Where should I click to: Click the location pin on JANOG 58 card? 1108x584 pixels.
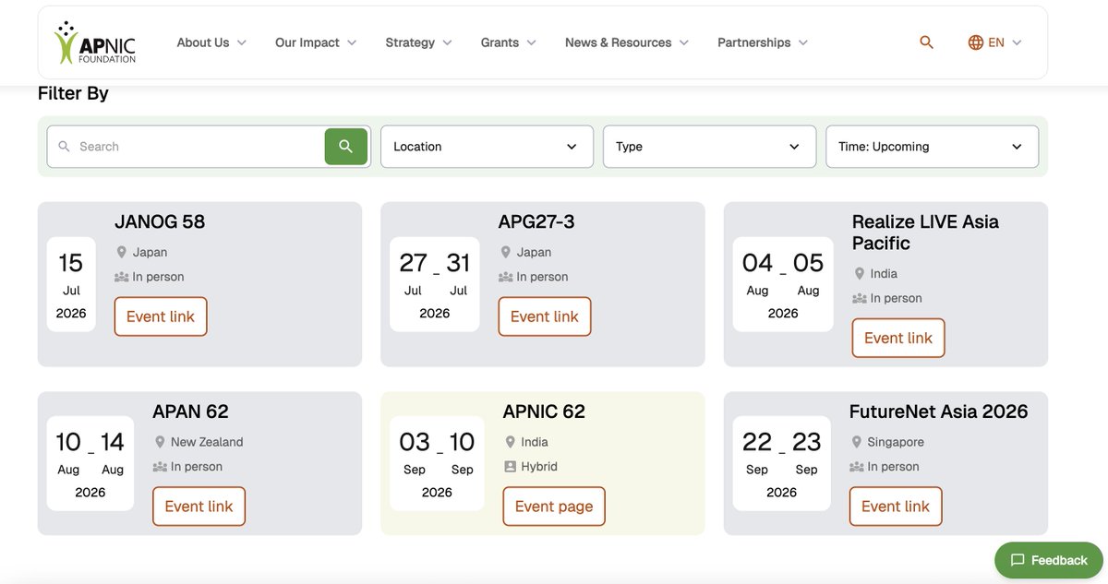click(x=121, y=252)
